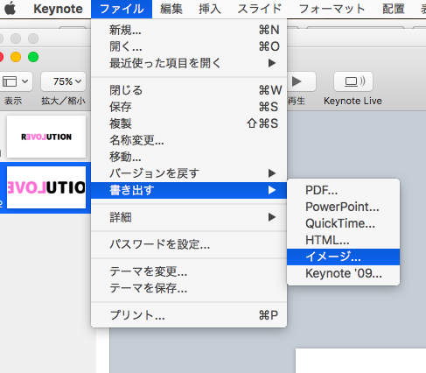Export as PowerPoint... from submenu

[343, 207]
